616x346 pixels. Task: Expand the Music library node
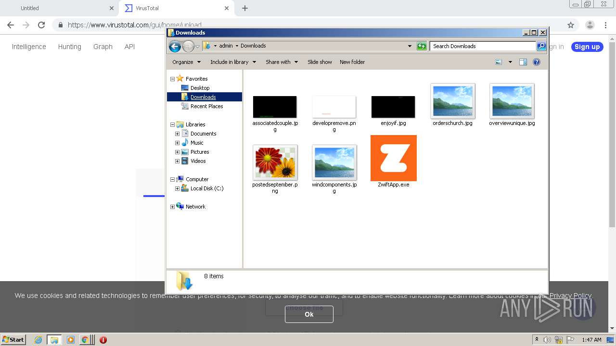click(x=177, y=143)
